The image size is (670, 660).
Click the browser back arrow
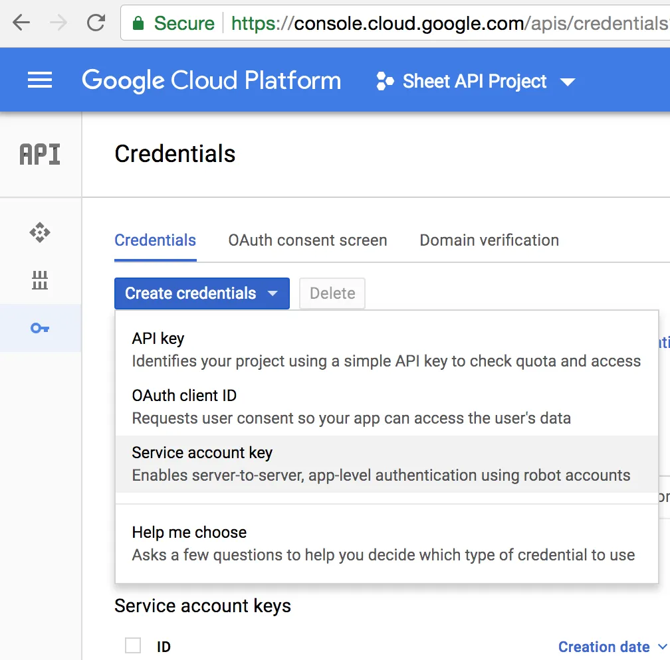click(x=21, y=23)
